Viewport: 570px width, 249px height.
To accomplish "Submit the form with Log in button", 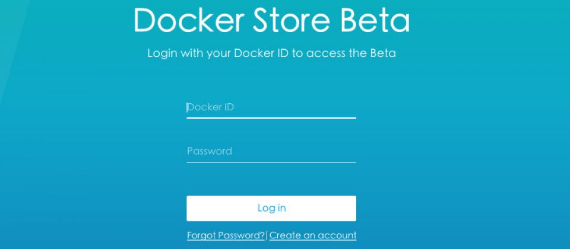I will pyautogui.click(x=271, y=208).
